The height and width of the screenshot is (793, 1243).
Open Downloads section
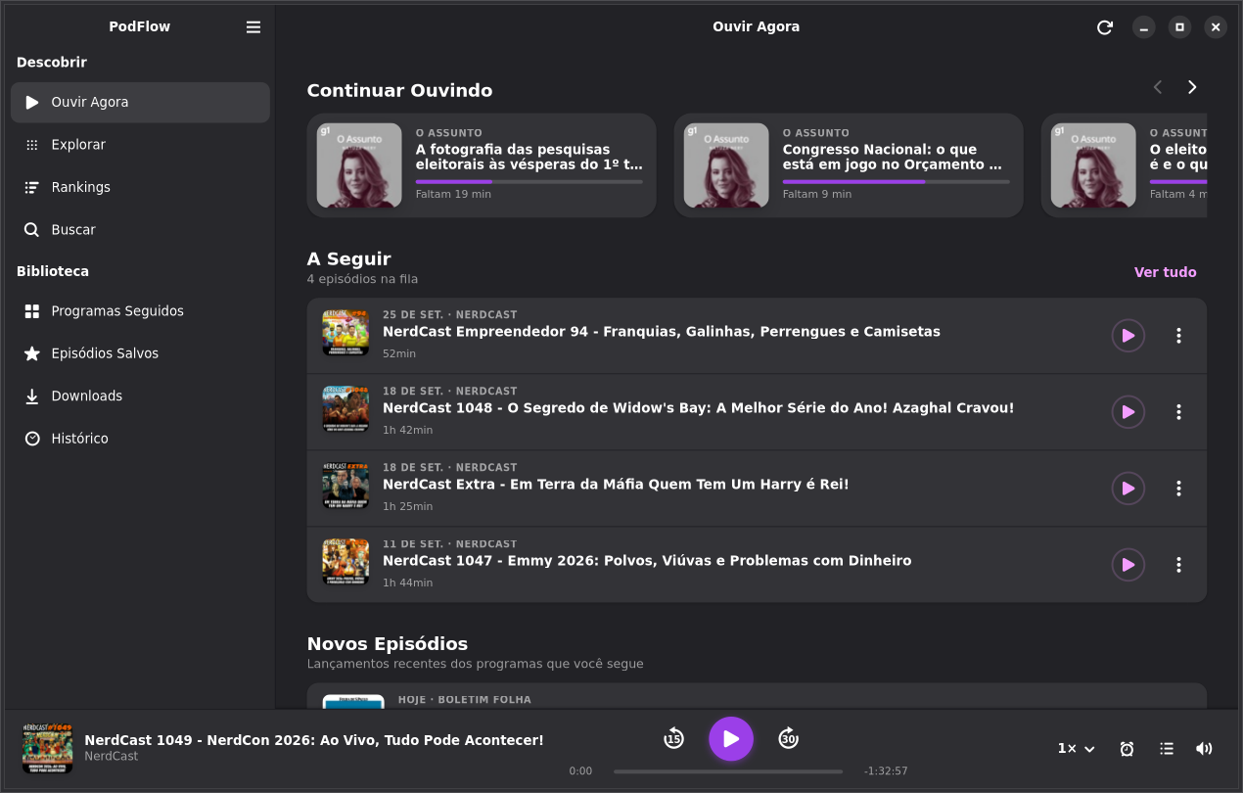click(x=140, y=396)
